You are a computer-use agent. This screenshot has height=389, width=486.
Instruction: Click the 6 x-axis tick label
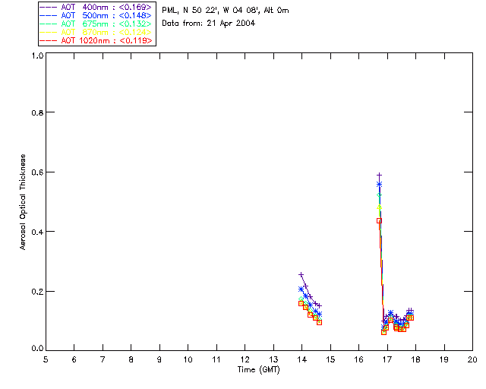pyautogui.click(x=74, y=359)
